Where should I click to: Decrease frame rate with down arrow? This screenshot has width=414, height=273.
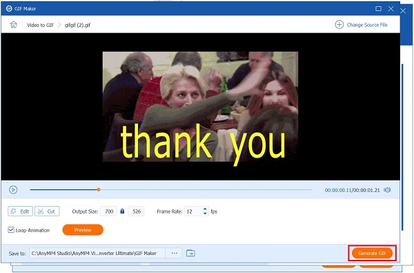[205, 213]
